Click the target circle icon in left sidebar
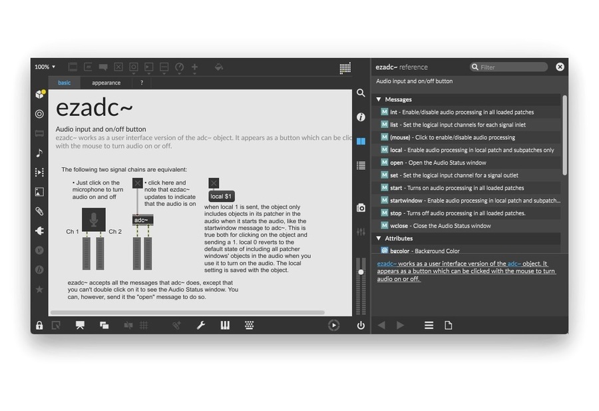Image resolution: width=599 pixels, height=411 pixels. pos(39,113)
